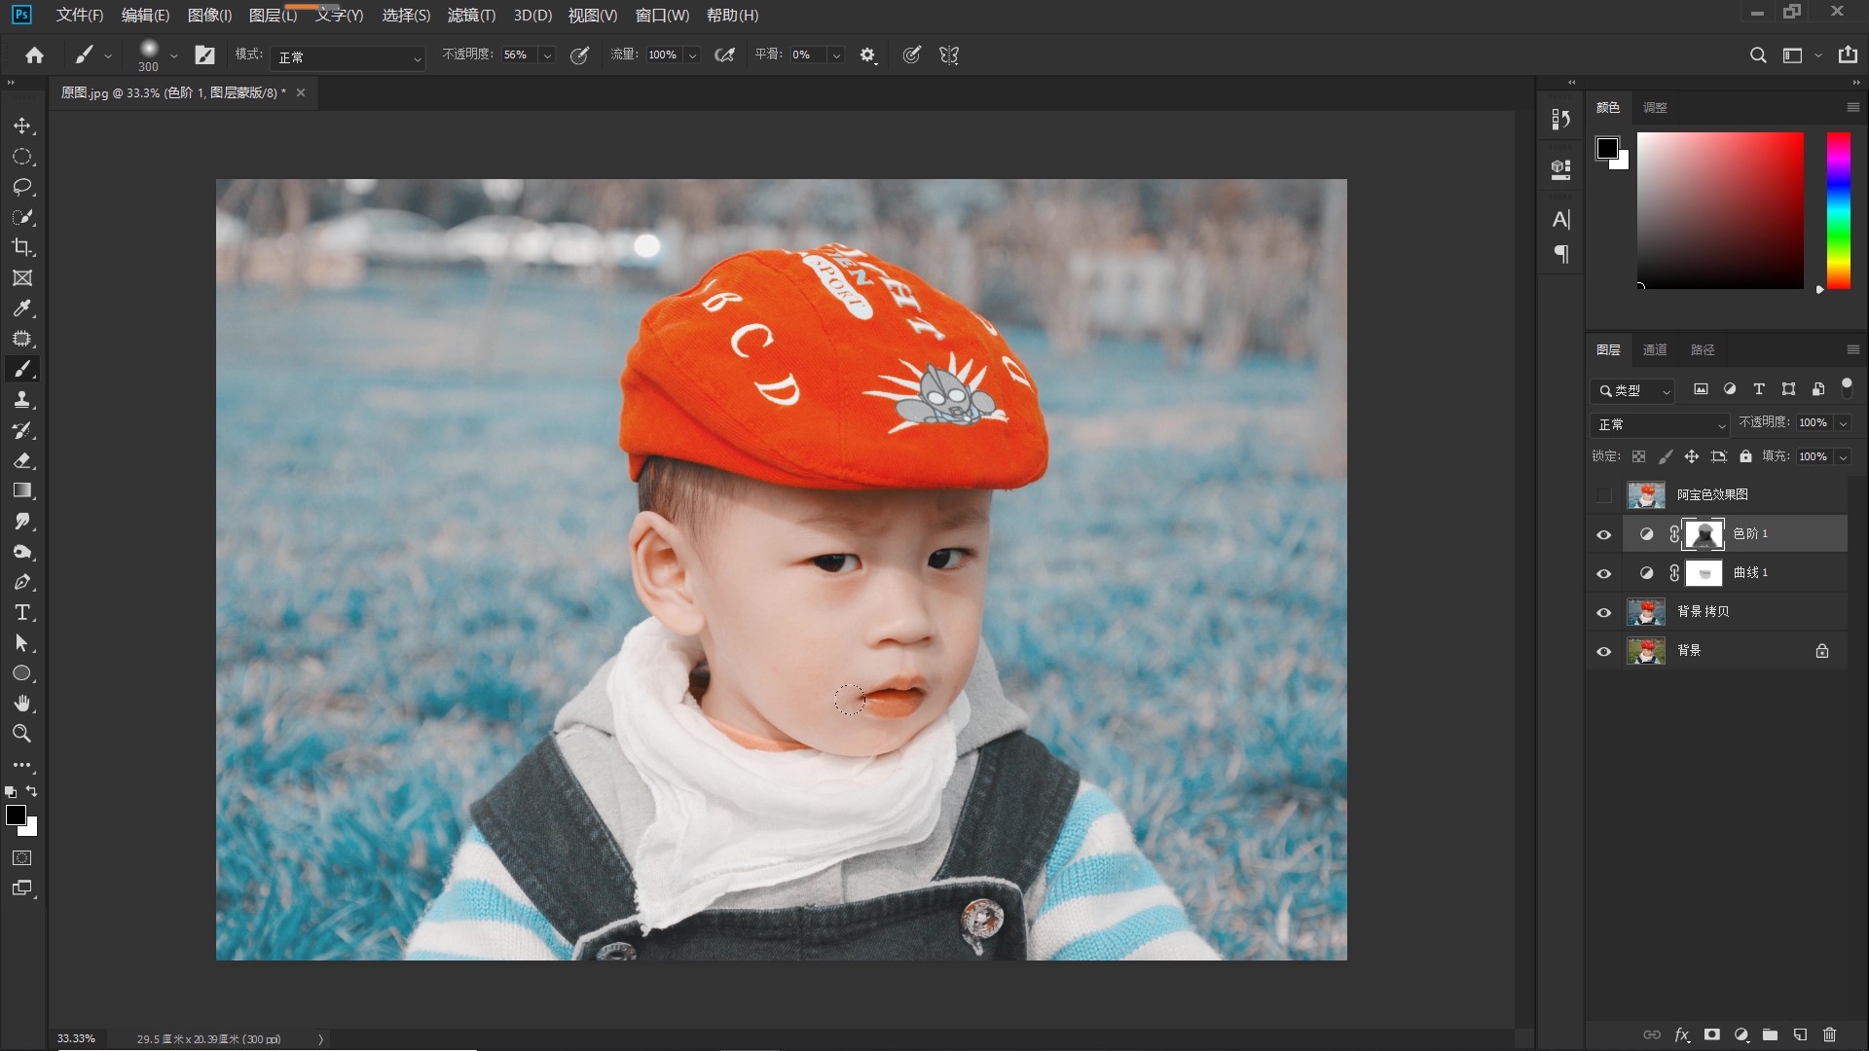This screenshot has width=1869, height=1051.
Task: Select the Eraser tool
Action: tap(21, 460)
